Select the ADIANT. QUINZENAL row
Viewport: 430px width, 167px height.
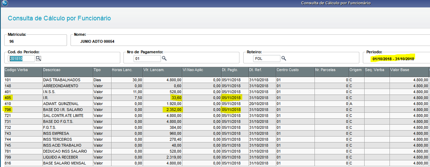point(217,104)
